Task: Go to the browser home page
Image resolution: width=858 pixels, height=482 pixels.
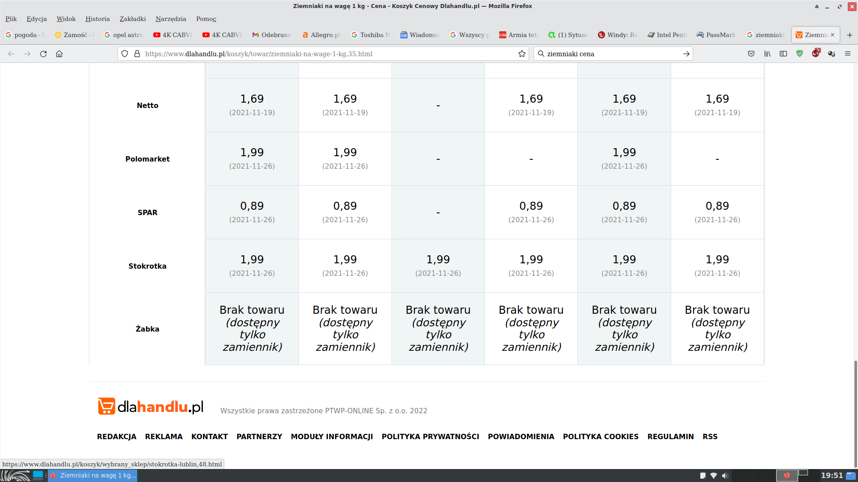Action: point(59,54)
